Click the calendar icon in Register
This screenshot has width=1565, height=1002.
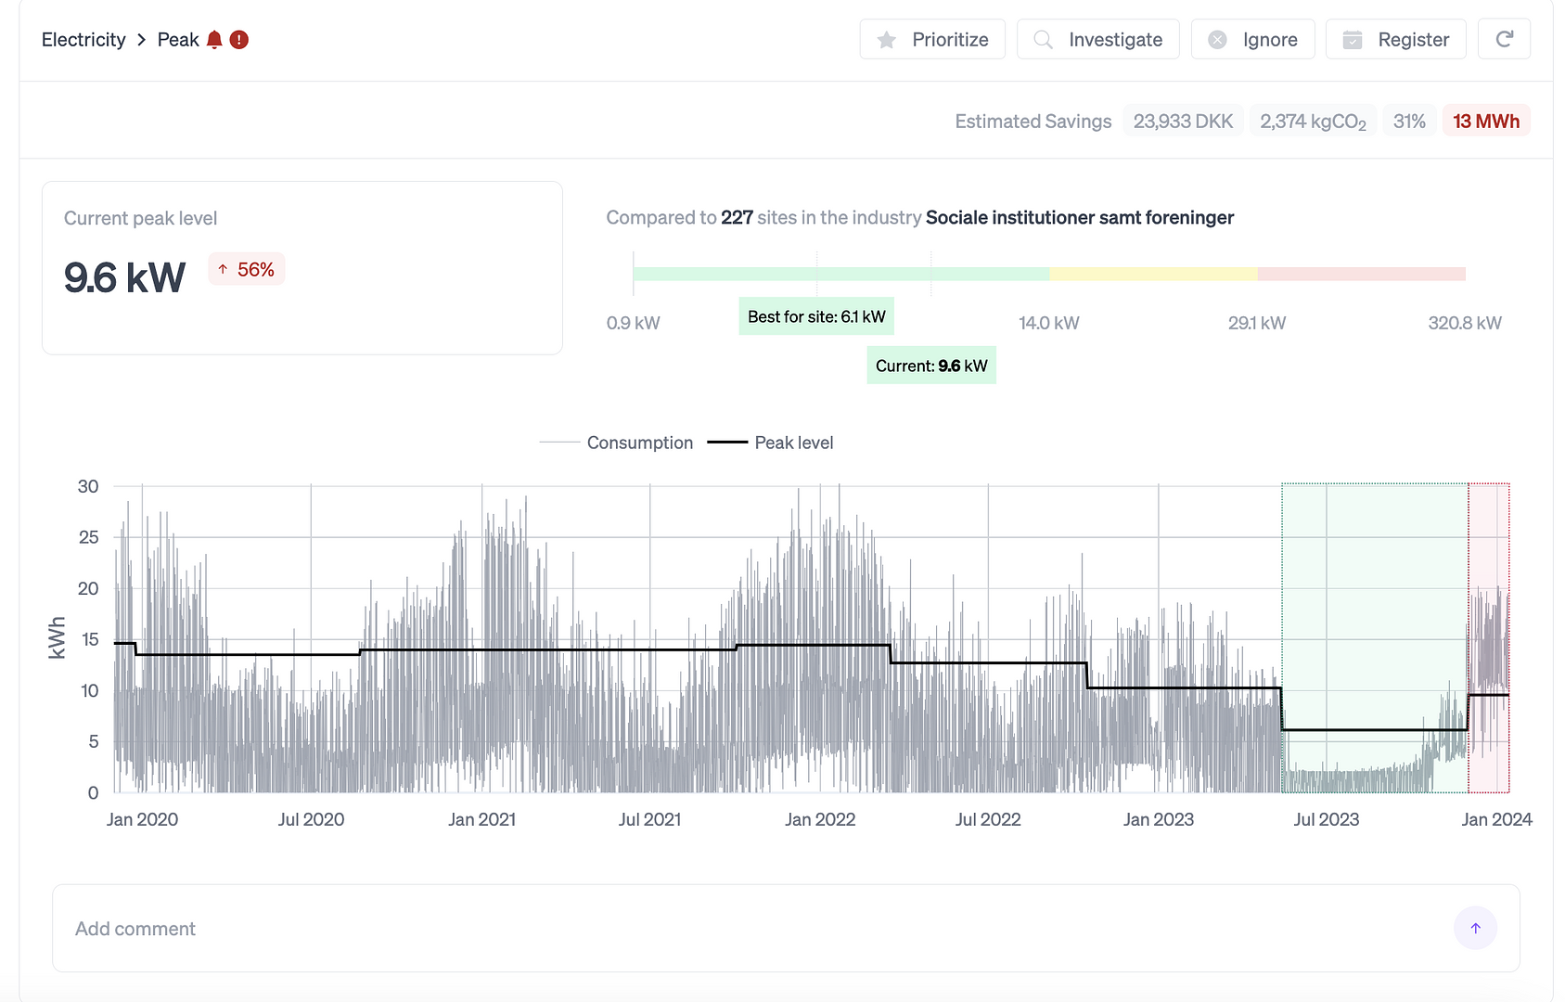pos(1353,40)
